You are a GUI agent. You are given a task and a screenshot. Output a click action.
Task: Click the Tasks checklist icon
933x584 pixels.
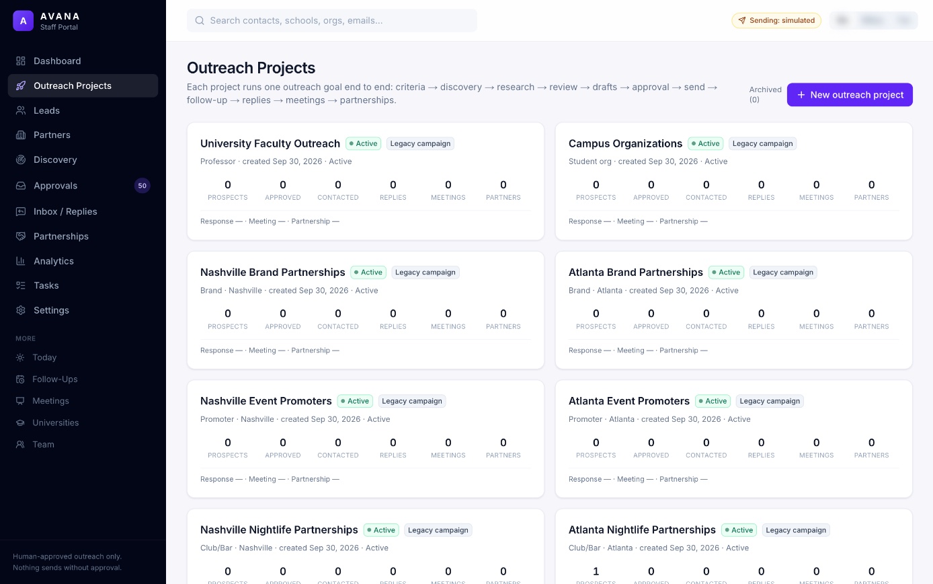(21, 285)
